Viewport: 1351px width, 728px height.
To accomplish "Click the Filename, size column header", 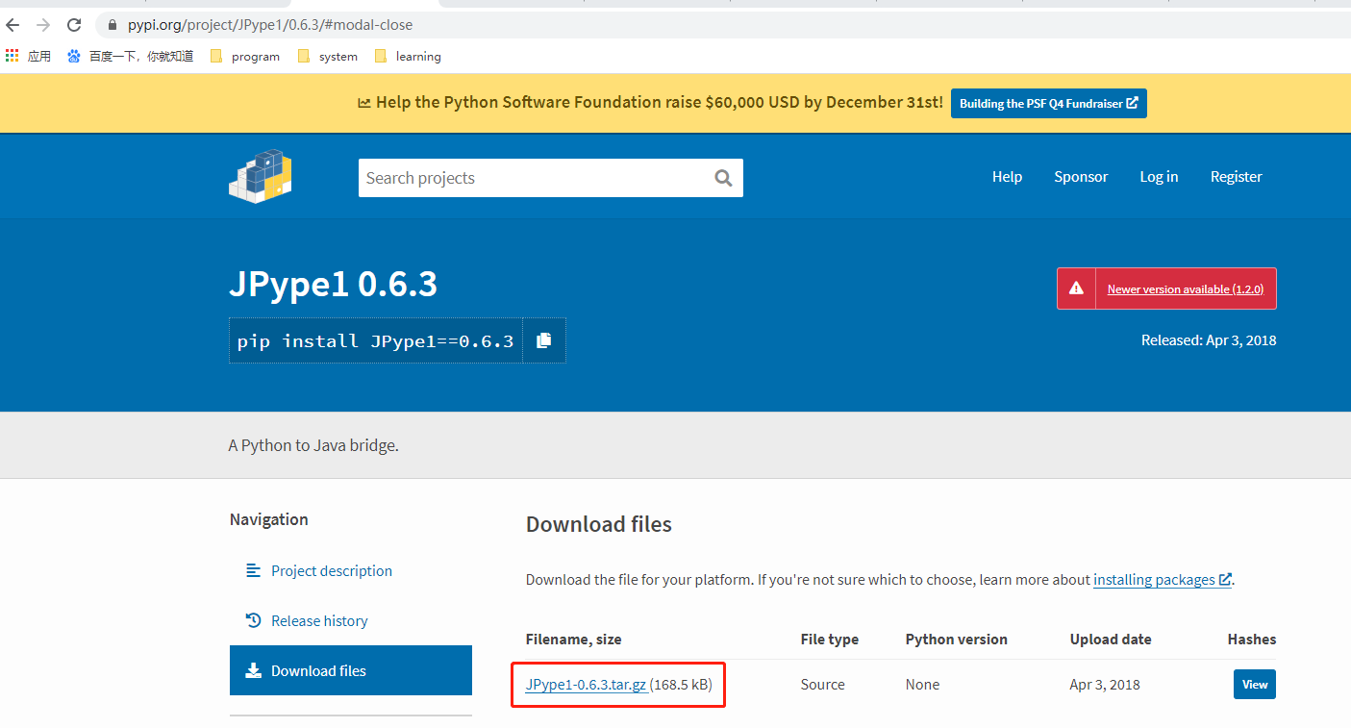I will [573, 640].
